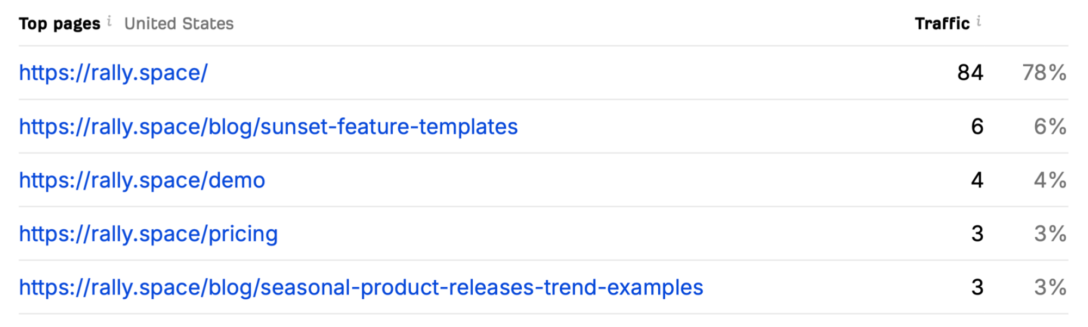
Task: Open the rally.space homepage link
Action: click(113, 73)
